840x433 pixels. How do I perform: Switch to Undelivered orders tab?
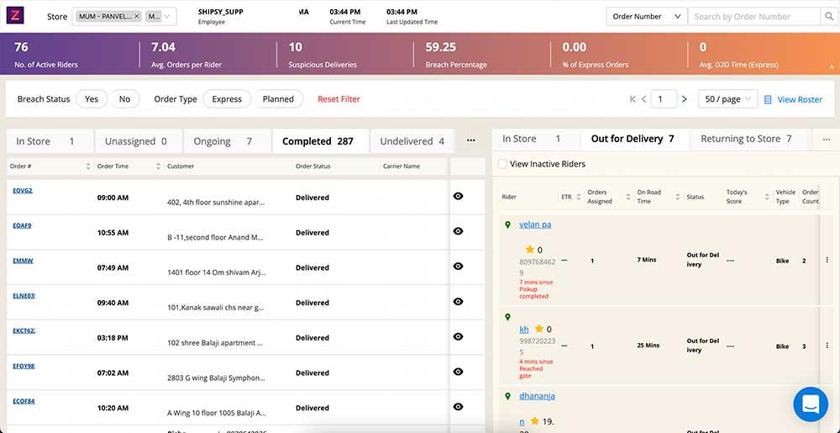[412, 141]
